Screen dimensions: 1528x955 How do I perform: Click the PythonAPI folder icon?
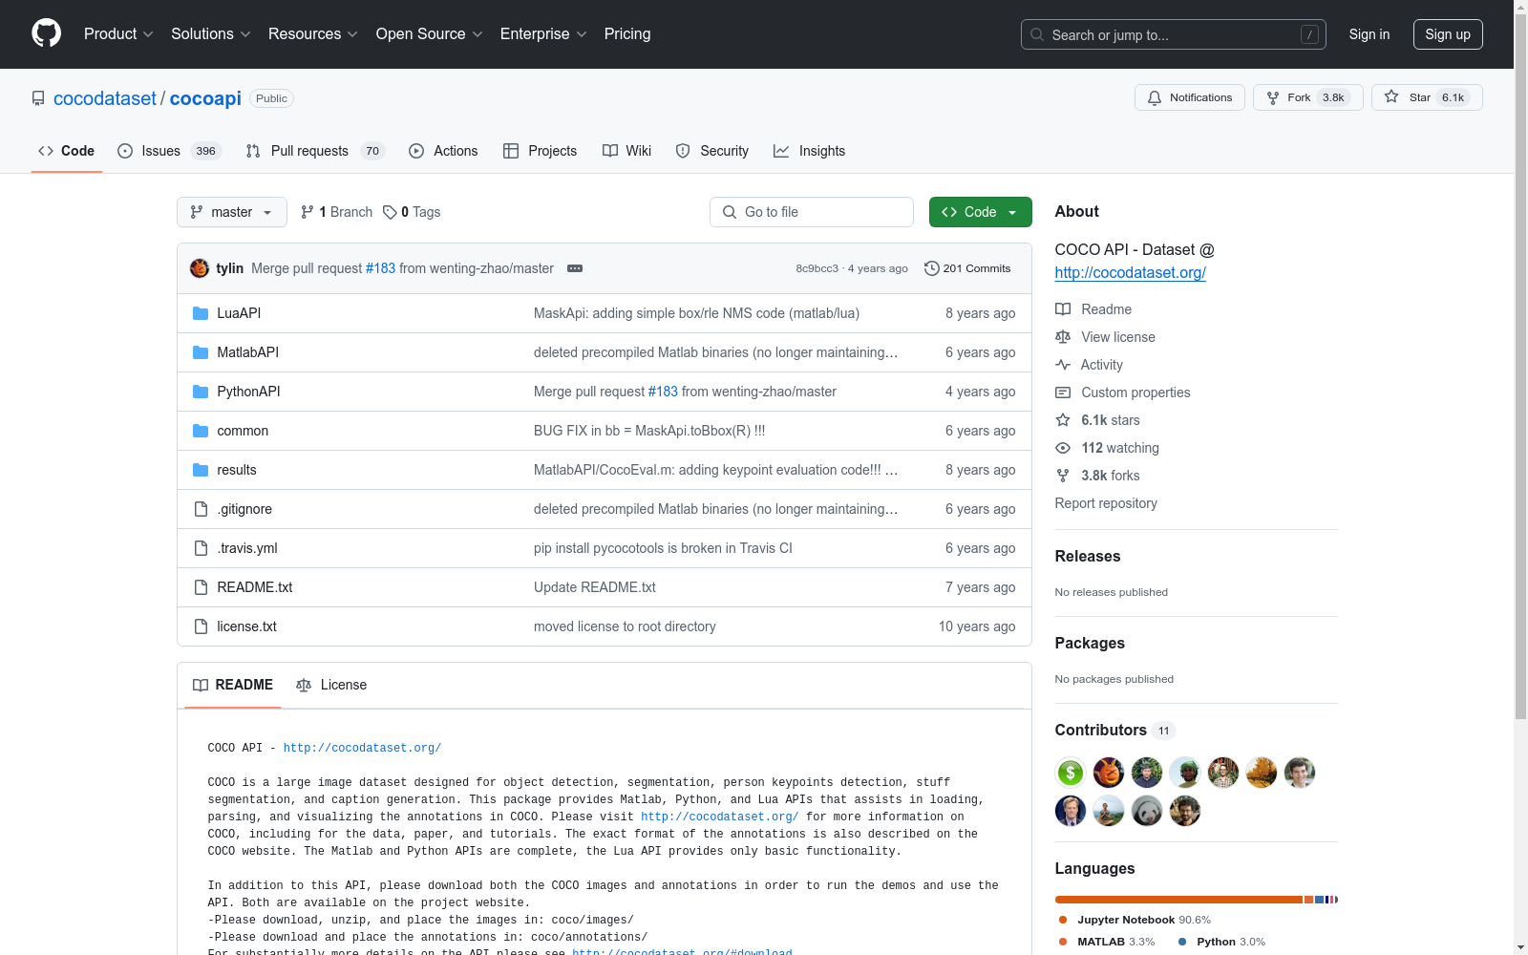[201, 392]
